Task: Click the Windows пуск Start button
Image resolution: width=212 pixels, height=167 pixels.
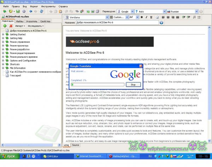Action: 10,156
